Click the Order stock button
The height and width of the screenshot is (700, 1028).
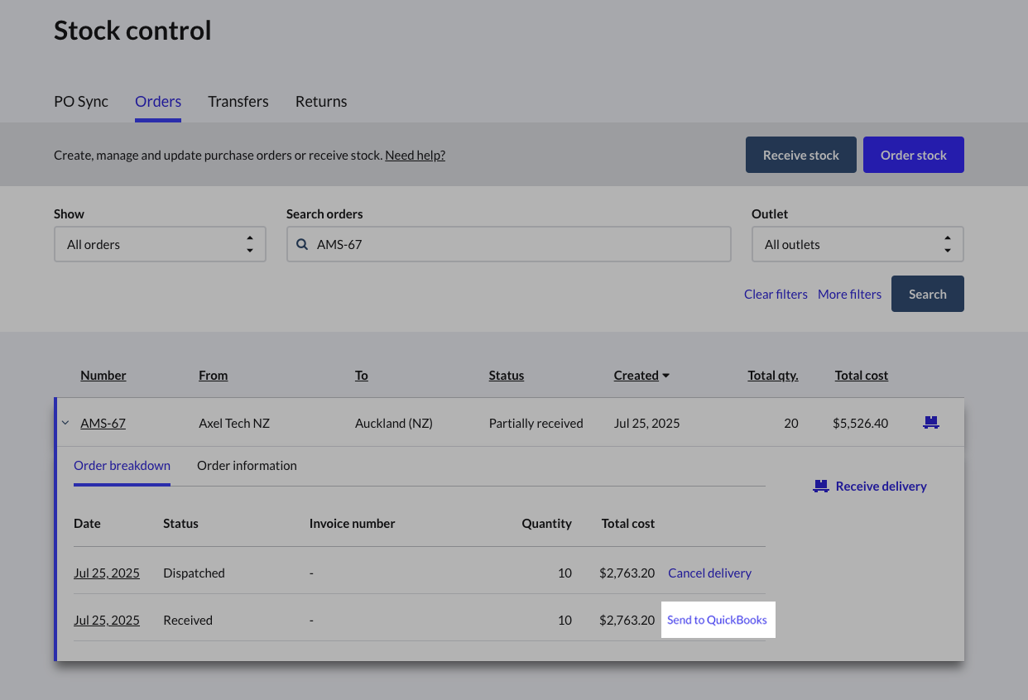pyautogui.click(x=914, y=155)
